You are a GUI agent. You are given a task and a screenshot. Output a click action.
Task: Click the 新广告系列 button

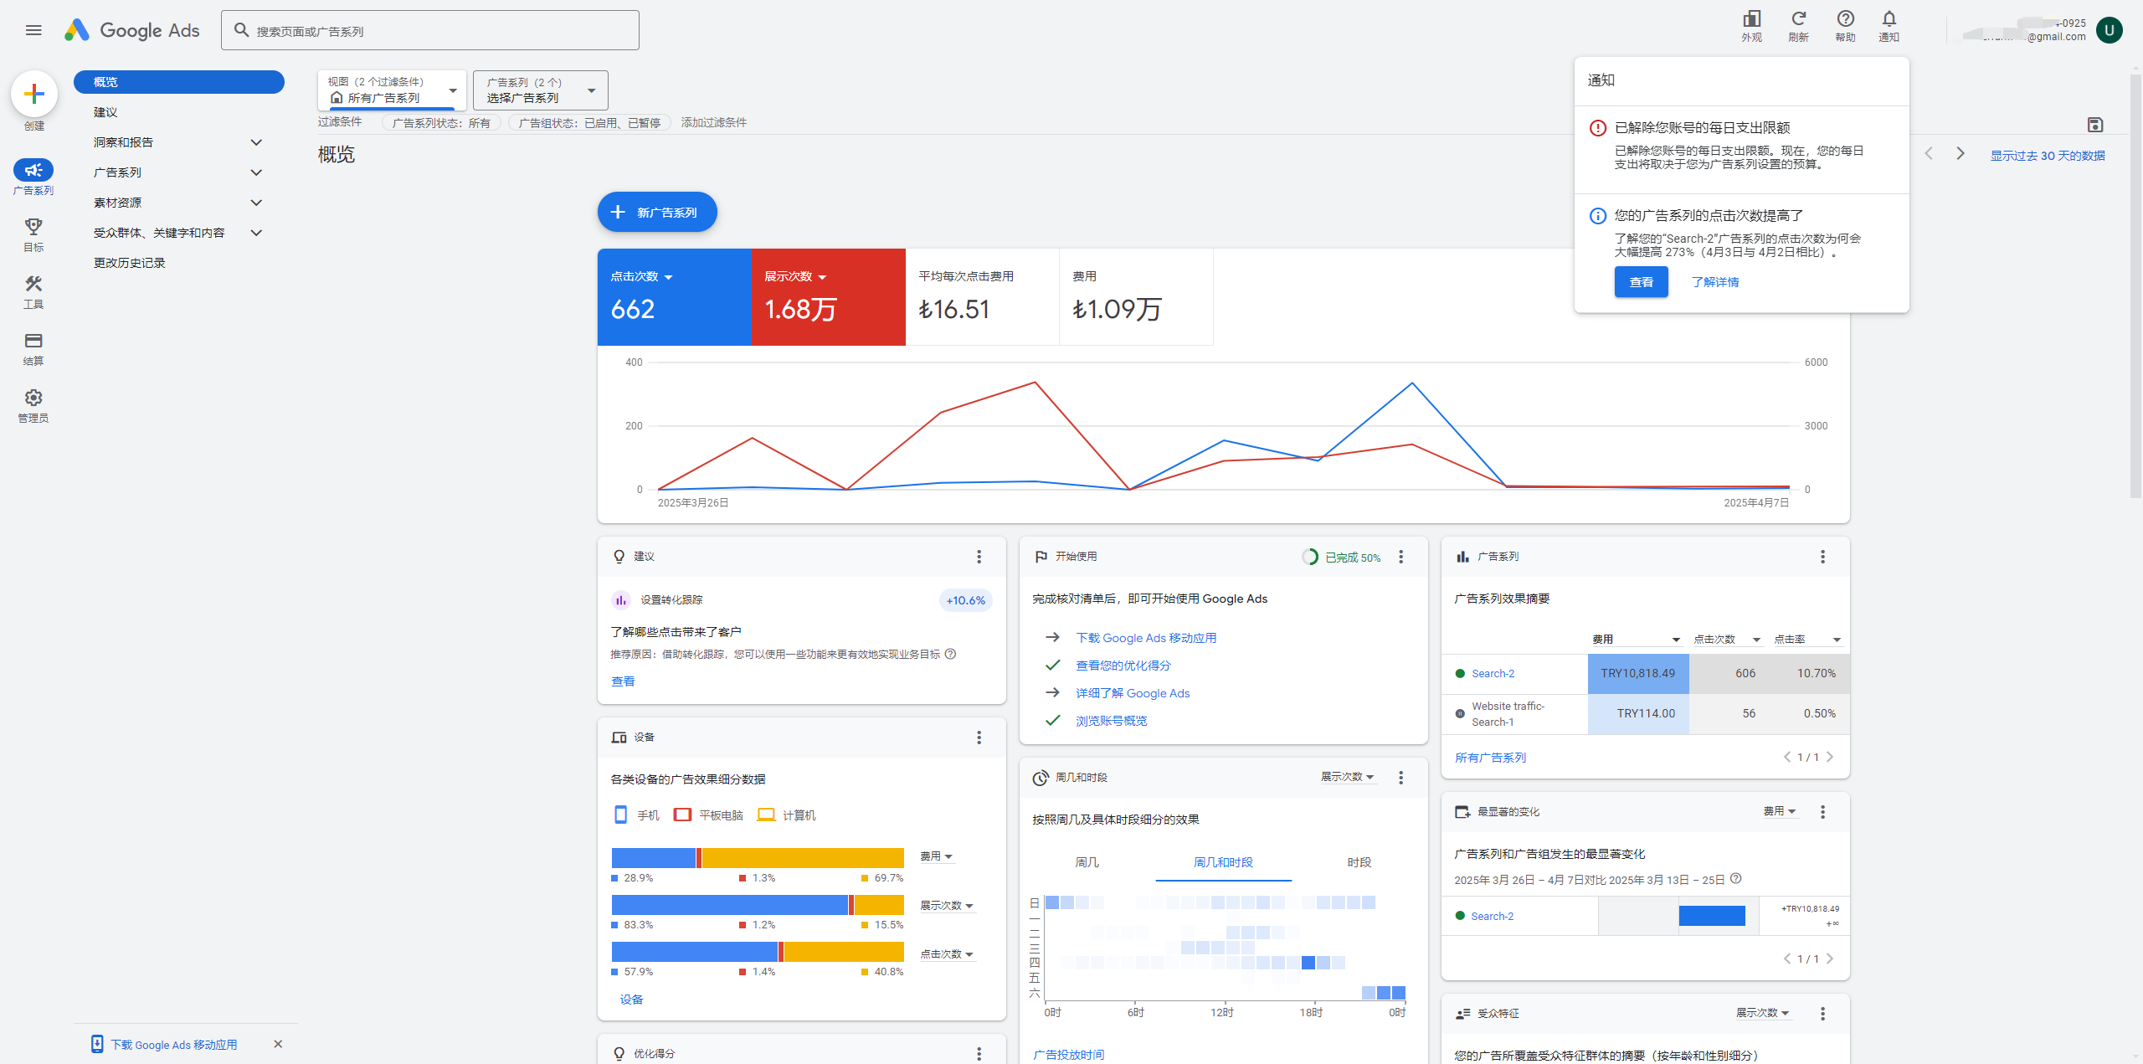point(657,212)
